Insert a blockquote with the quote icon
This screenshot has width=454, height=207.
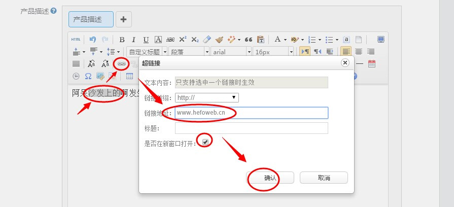pyautogui.click(x=249, y=40)
